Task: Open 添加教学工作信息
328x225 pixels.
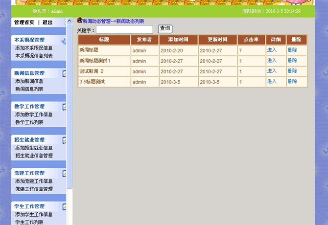Action: click(x=34, y=114)
